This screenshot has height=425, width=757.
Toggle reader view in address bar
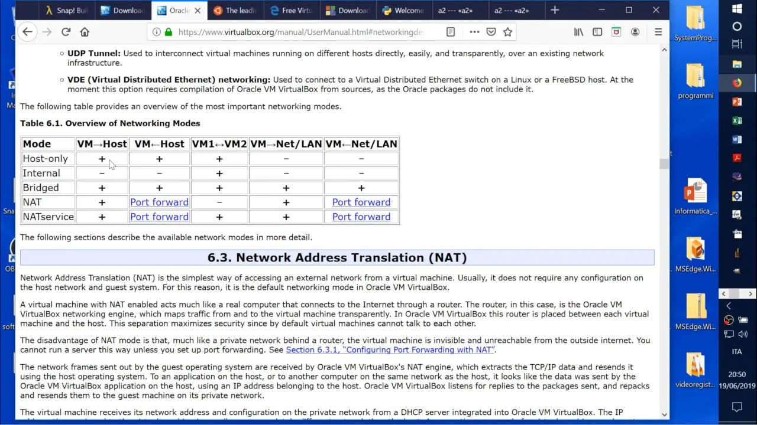tap(451, 32)
